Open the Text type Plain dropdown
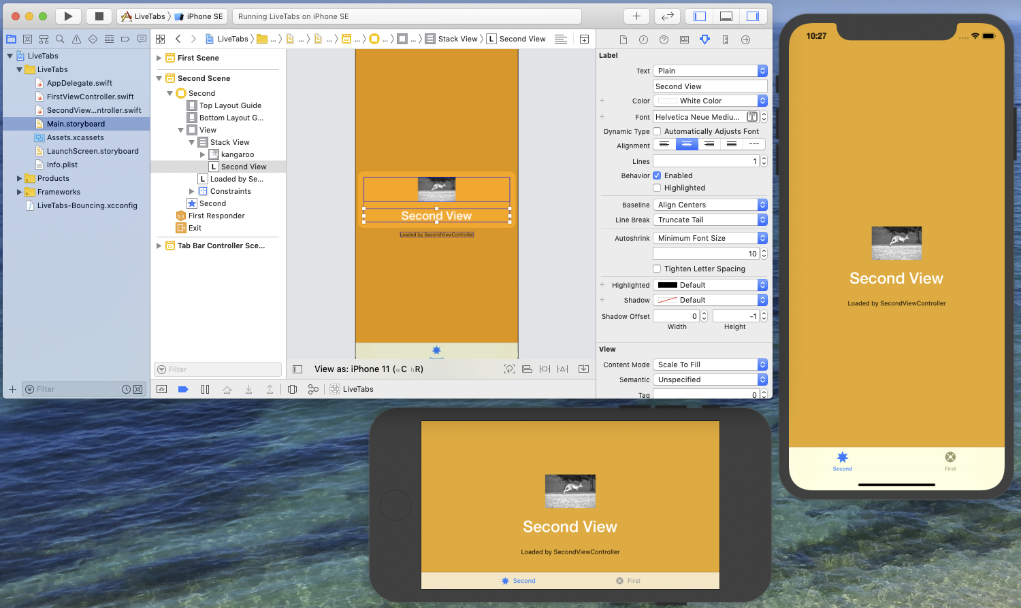 [x=710, y=71]
